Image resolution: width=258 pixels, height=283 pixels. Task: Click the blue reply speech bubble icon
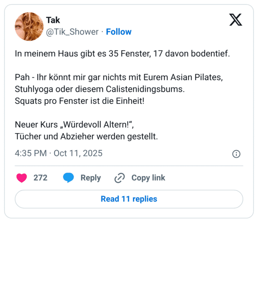pos(69,178)
